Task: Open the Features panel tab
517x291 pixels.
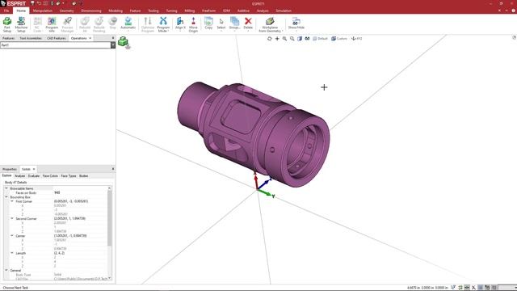Action: [9, 38]
